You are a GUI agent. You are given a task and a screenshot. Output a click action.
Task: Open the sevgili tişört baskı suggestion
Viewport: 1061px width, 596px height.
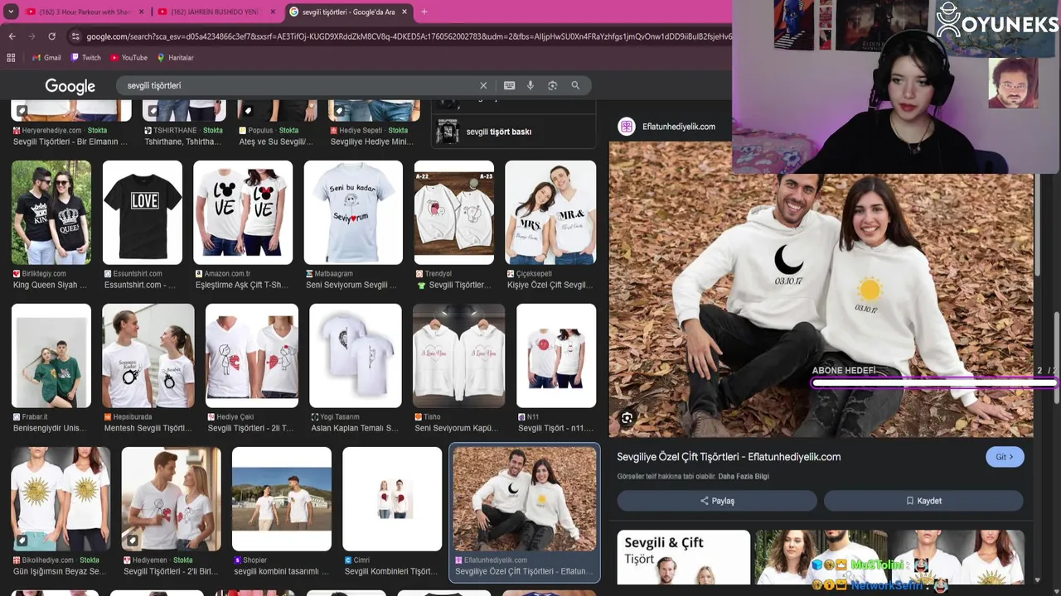514,132
